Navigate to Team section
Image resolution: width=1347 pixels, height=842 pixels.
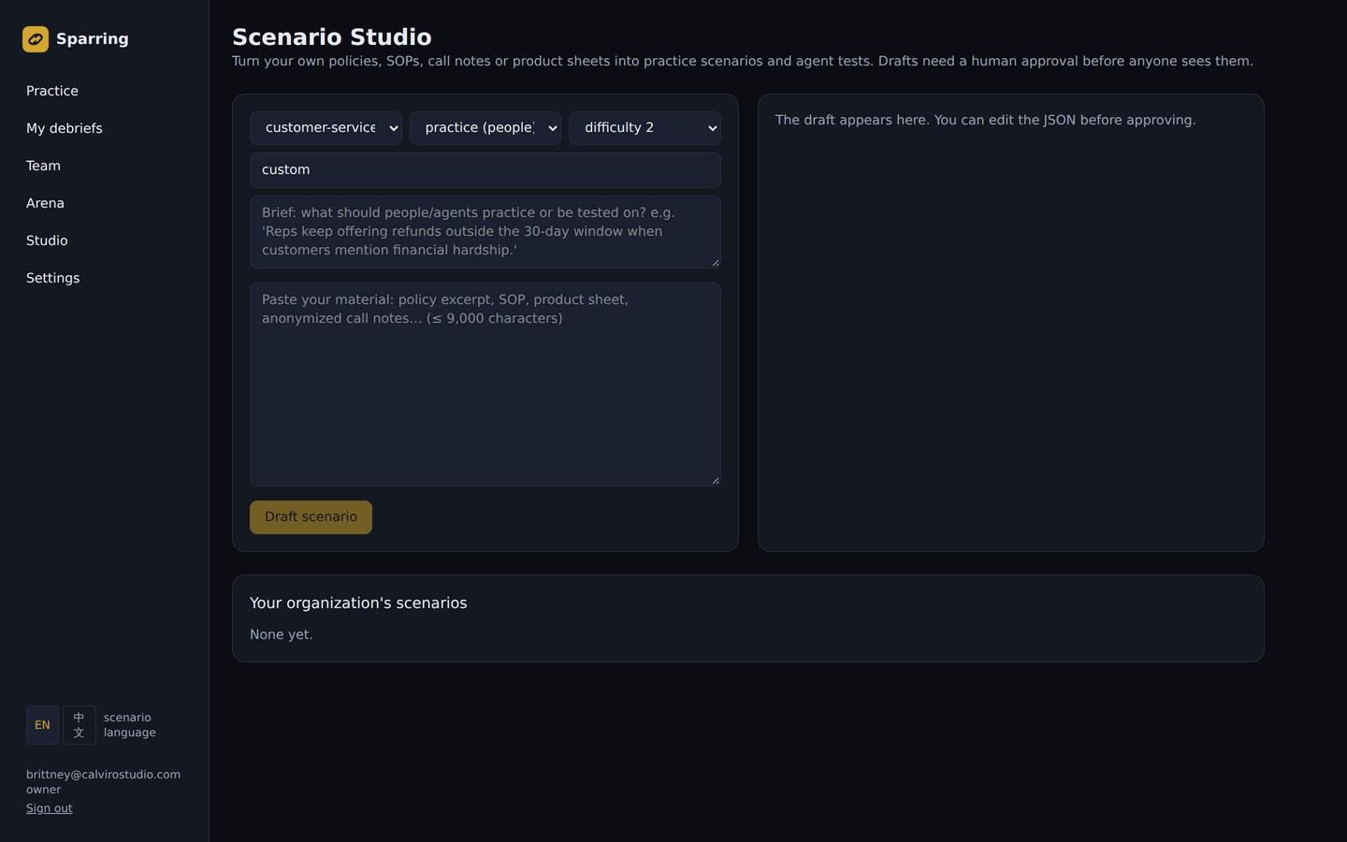tap(43, 166)
